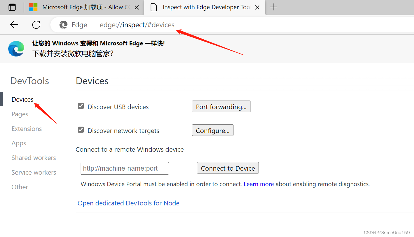Click the Edge logo in the address bar

coord(63,25)
